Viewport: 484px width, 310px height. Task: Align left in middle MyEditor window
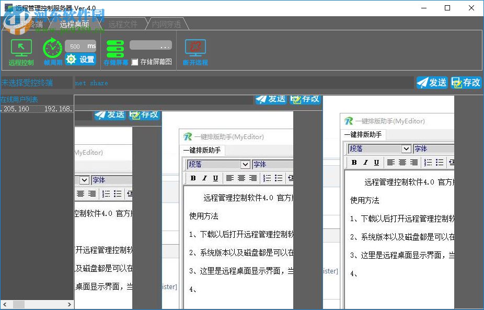(229, 178)
